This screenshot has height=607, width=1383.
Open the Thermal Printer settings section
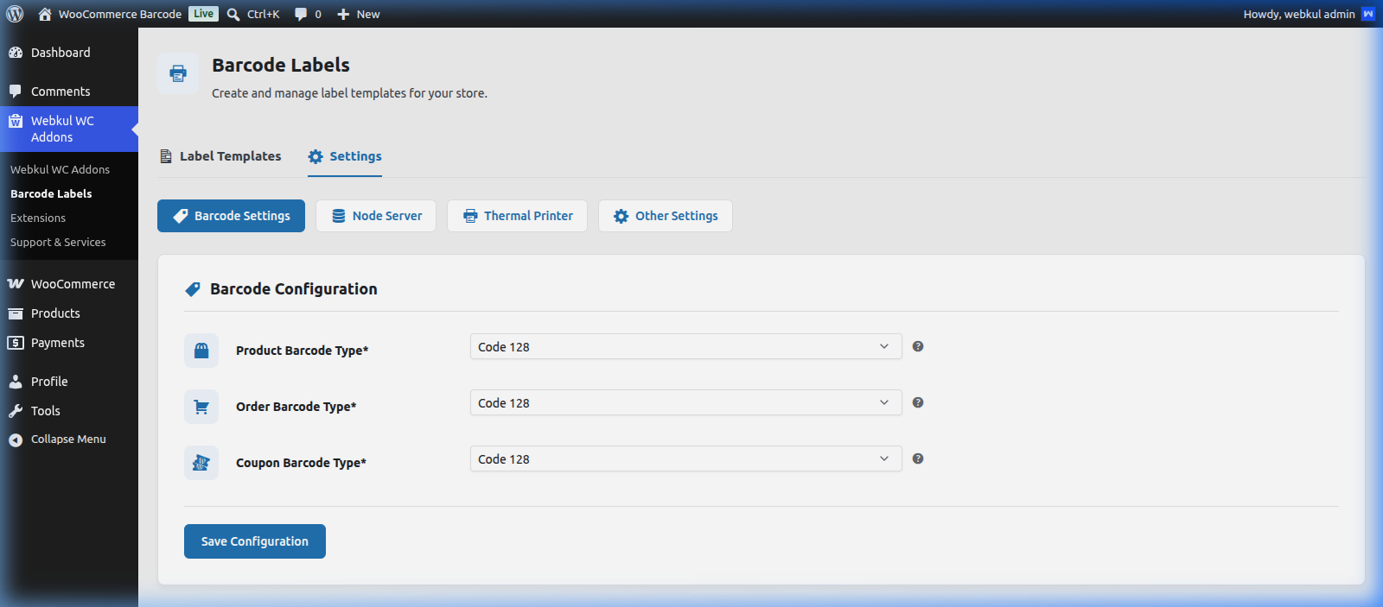click(x=517, y=216)
